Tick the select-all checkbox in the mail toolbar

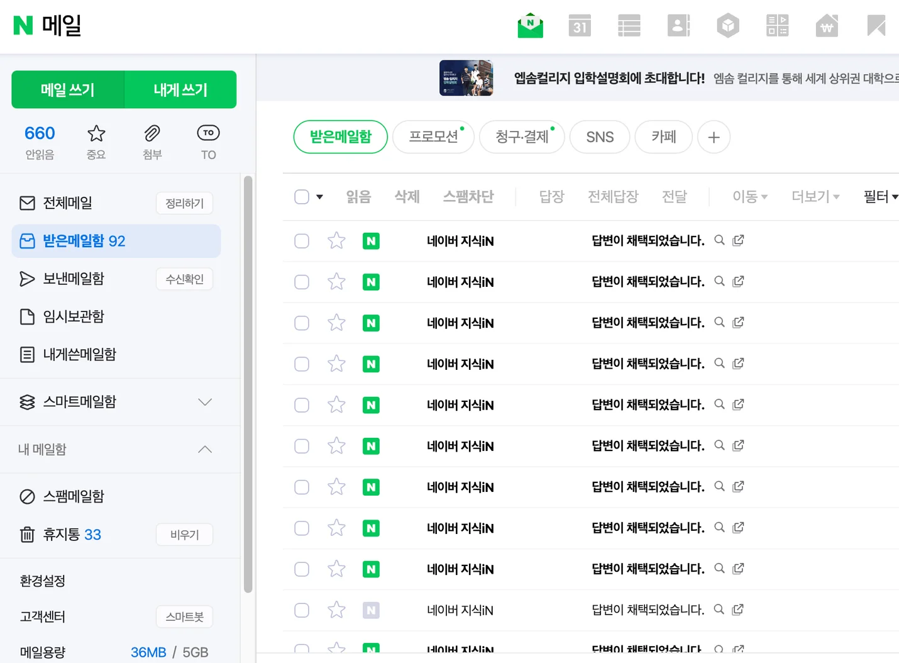tap(302, 197)
